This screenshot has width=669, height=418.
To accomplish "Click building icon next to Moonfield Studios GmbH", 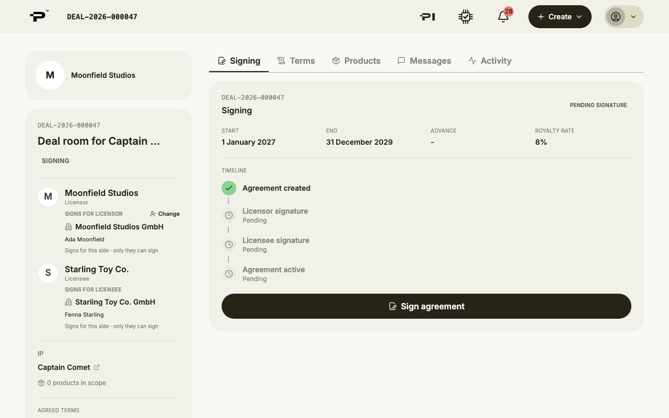I will click(x=68, y=227).
